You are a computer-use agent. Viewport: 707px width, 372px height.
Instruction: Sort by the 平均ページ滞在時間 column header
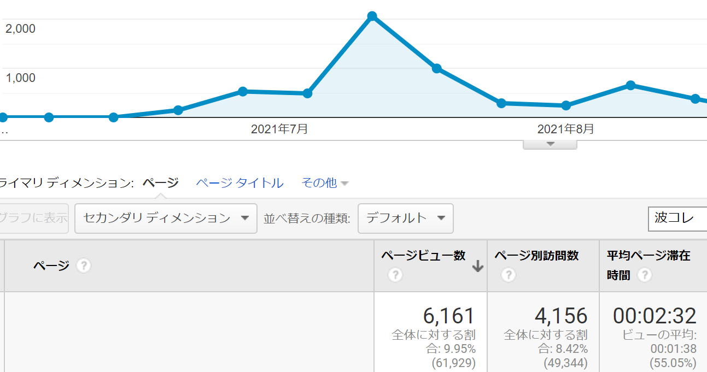click(x=648, y=256)
